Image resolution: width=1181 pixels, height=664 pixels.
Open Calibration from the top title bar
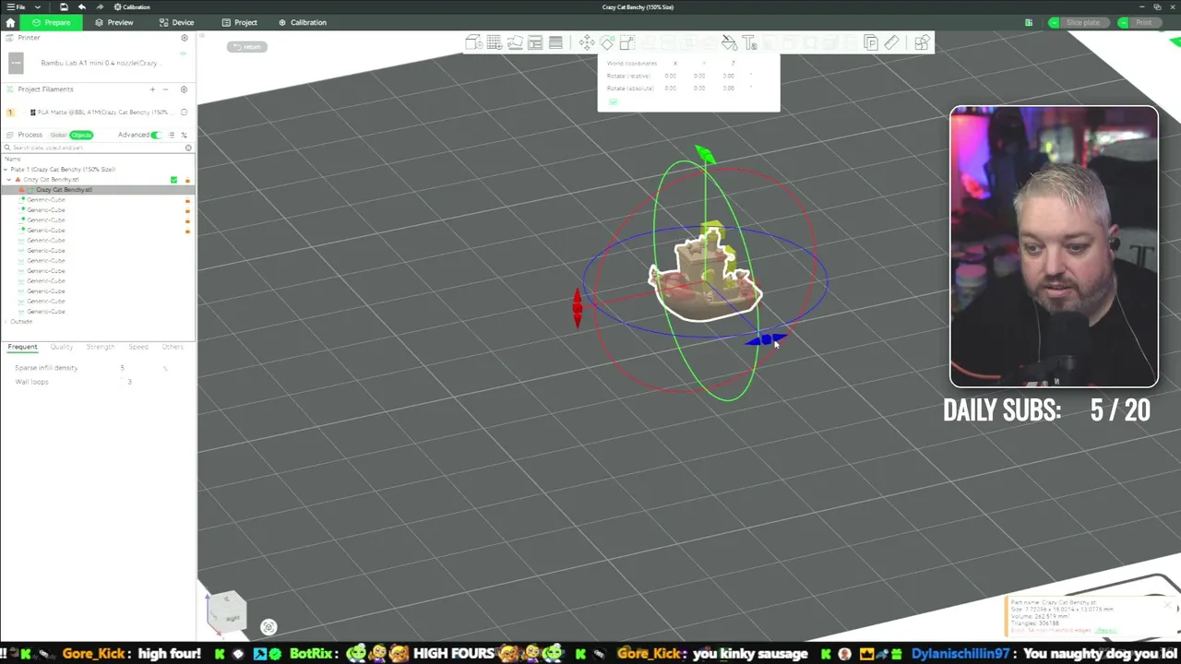tap(132, 6)
